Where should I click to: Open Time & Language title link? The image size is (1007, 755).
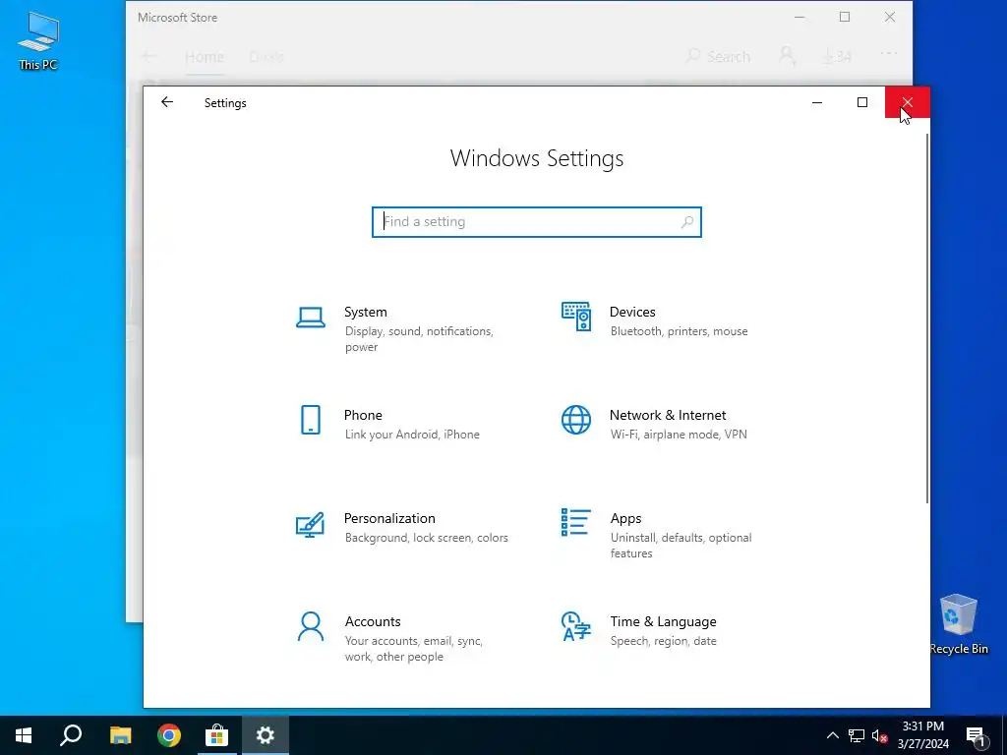664,621
